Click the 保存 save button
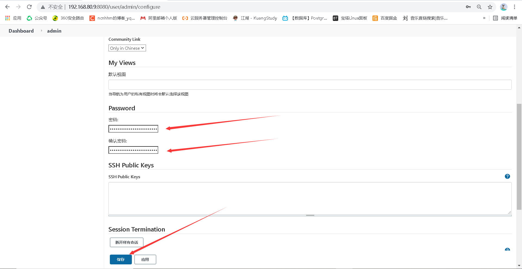 pos(121,259)
